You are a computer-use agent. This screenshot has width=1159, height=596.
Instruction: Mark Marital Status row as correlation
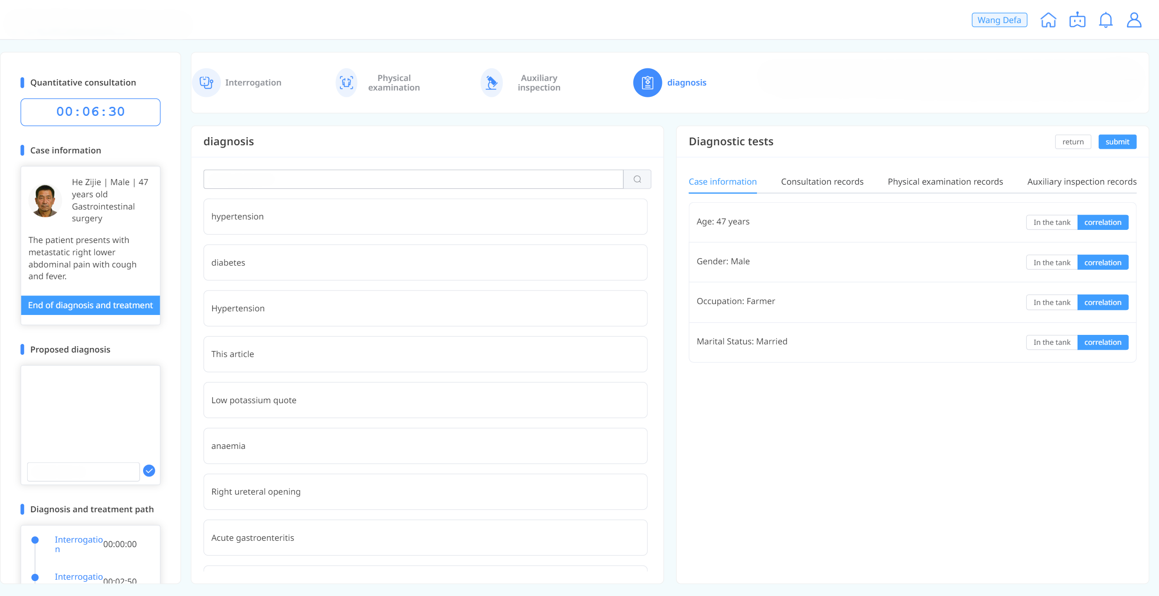pos(1102,342)
